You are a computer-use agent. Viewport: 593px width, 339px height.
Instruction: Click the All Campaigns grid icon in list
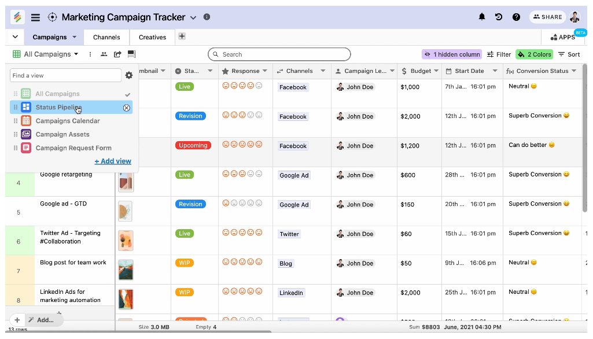[26, 94]
